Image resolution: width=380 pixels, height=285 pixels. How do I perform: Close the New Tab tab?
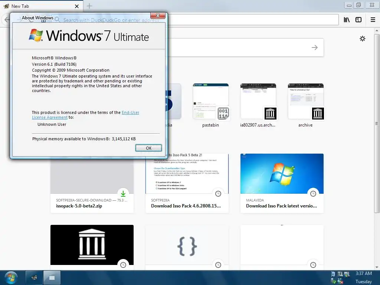[76, 6]
